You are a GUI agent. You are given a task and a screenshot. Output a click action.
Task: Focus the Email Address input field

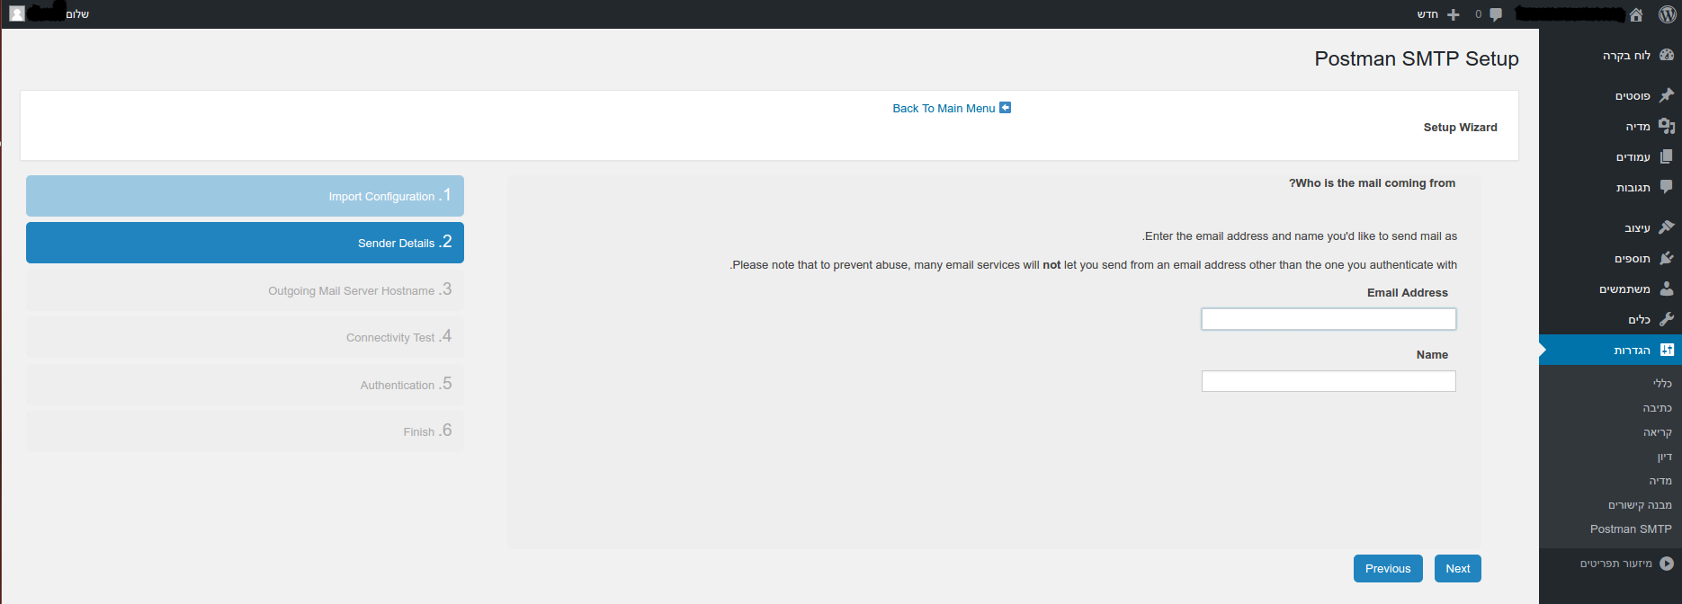click(x=1328, y=319)
